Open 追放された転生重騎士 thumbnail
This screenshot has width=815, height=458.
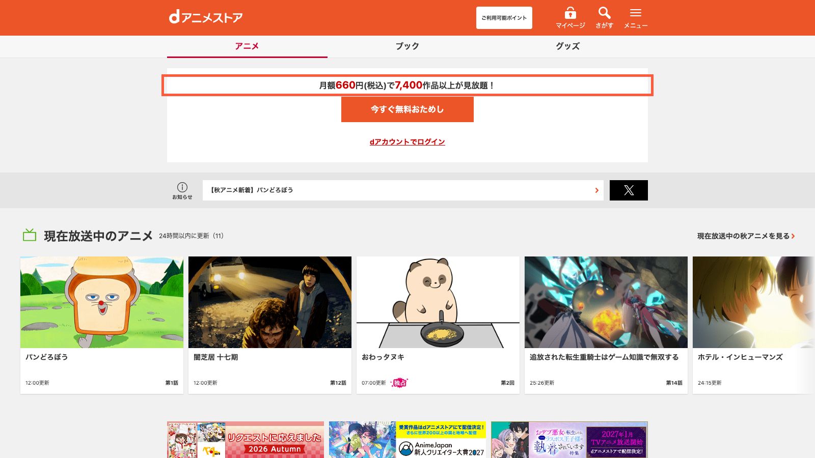point(606,302)
